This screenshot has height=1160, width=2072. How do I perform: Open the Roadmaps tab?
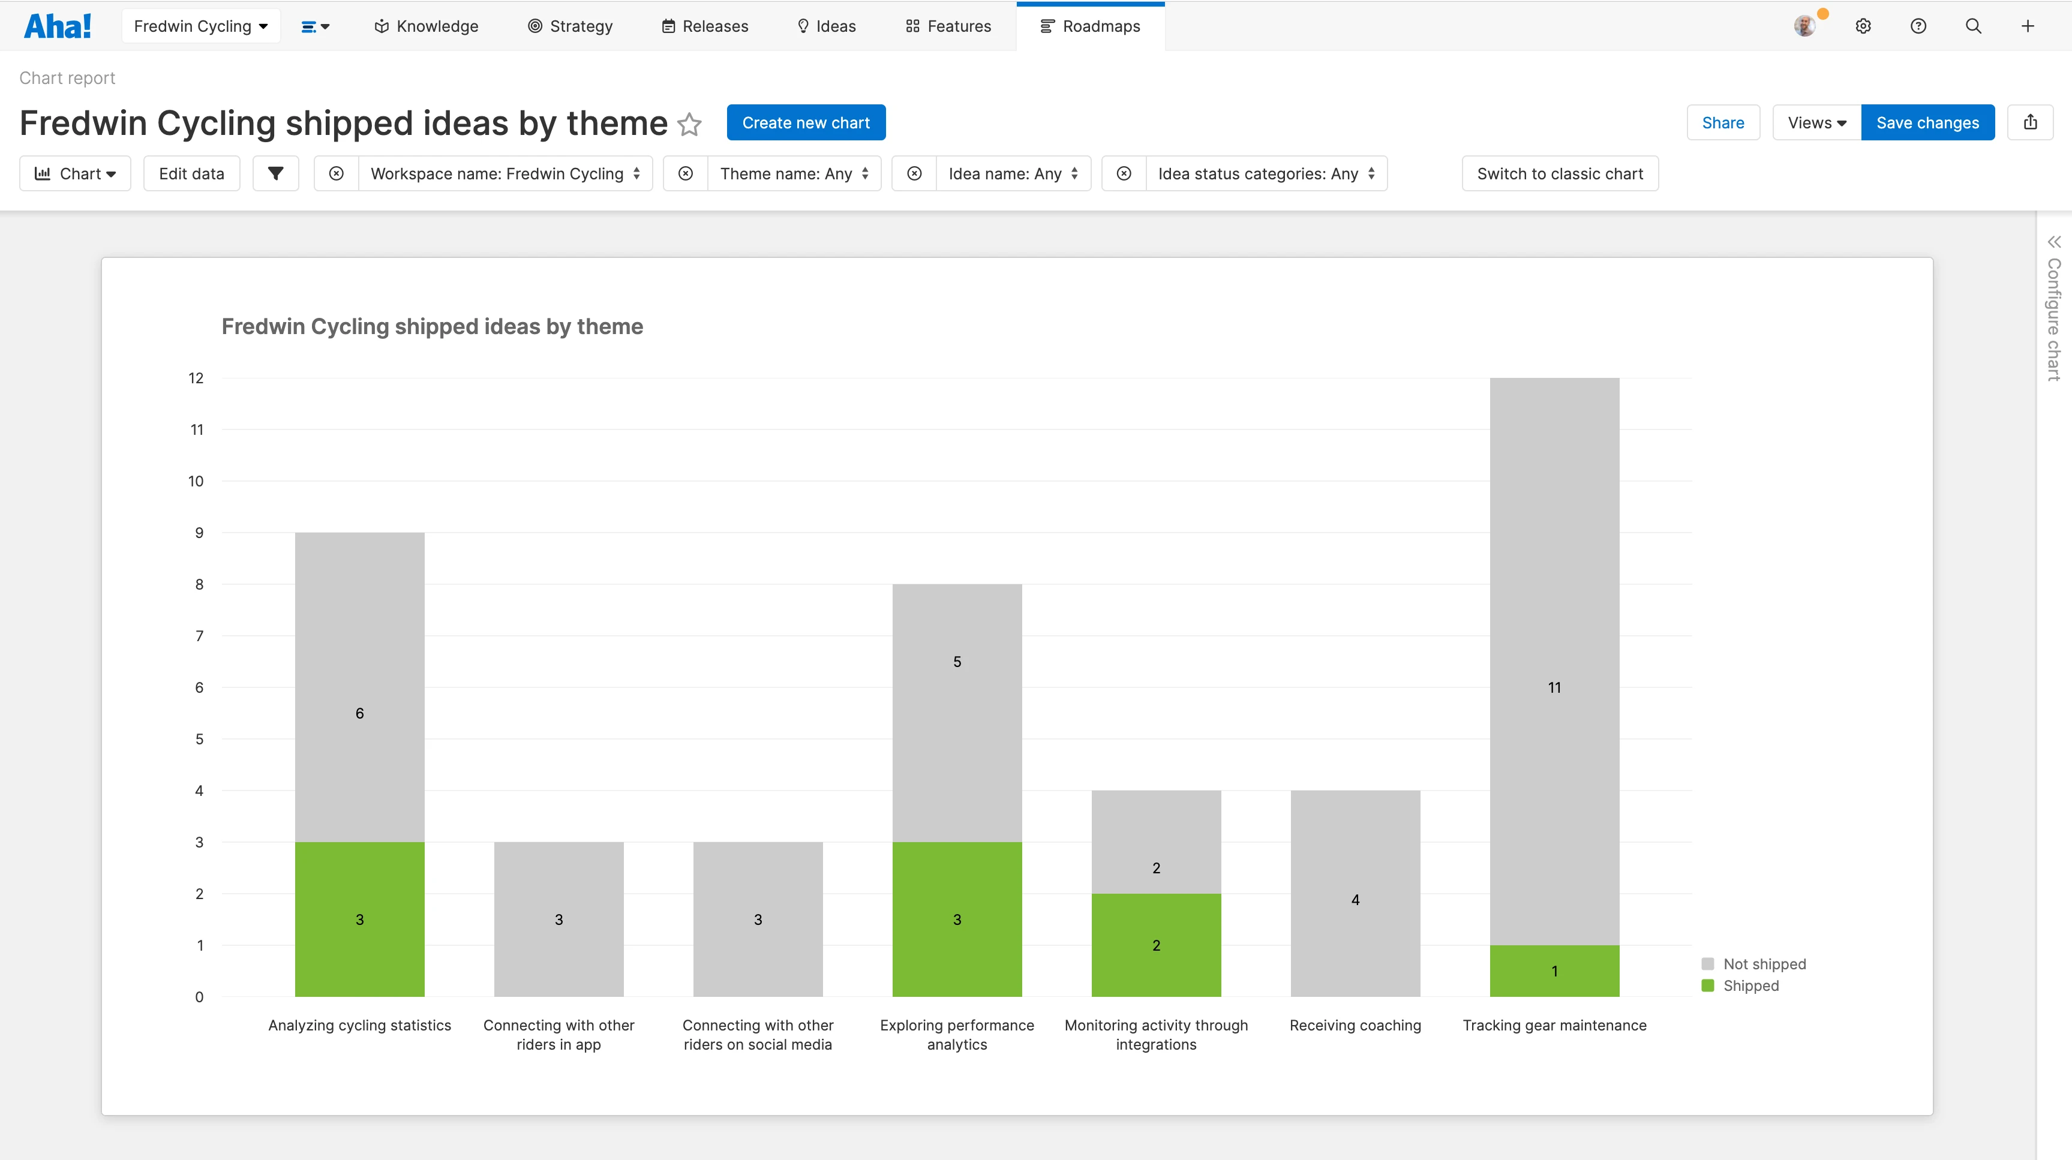pos(1090,26)
